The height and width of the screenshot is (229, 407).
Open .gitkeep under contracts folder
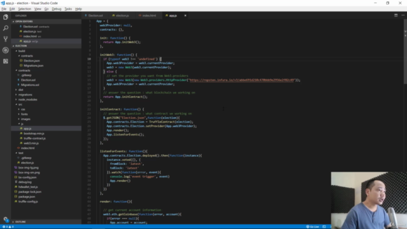[46, 75]
